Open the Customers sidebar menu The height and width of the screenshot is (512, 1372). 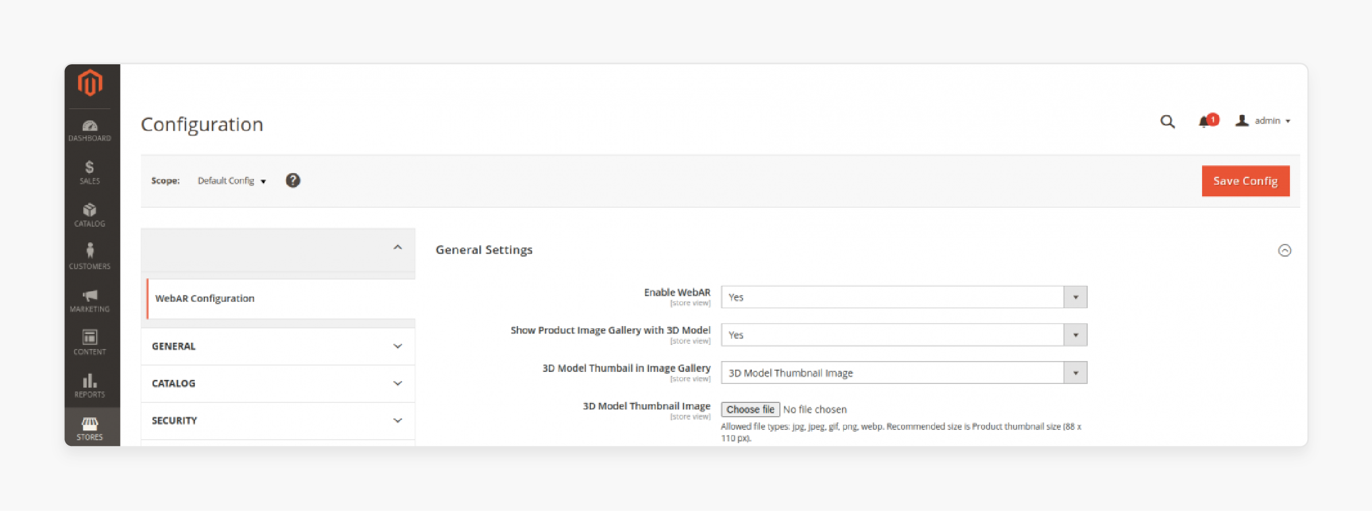click(90, 257)
